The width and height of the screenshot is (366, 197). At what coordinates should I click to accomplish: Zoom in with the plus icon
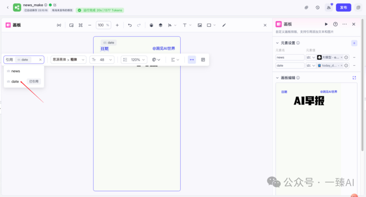click(117, 25)
